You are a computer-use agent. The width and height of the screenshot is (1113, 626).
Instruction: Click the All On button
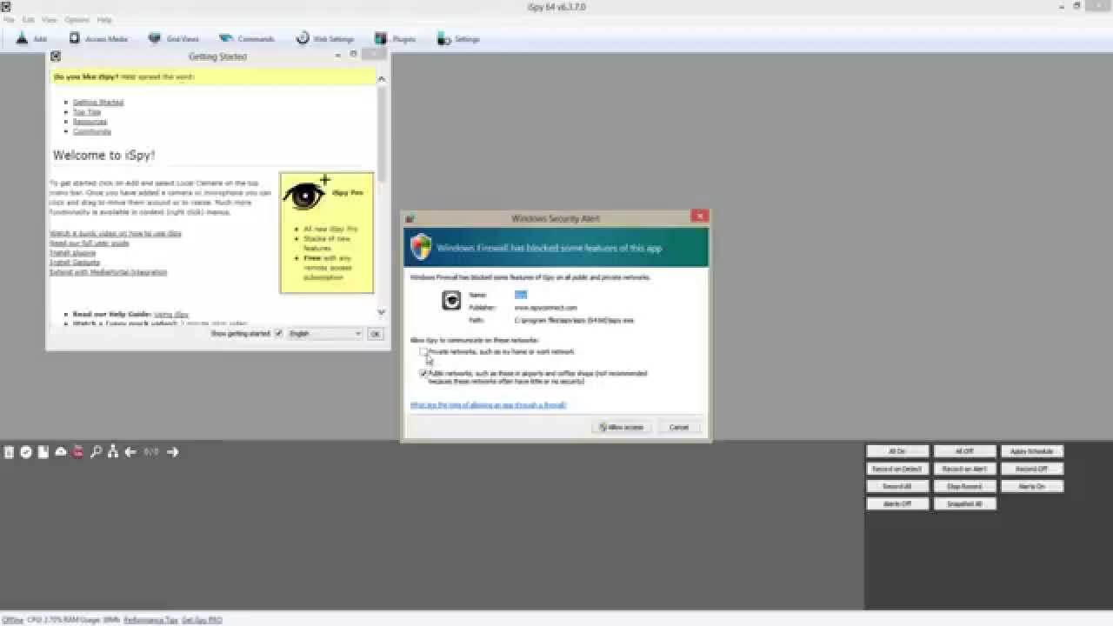(897, 452)
